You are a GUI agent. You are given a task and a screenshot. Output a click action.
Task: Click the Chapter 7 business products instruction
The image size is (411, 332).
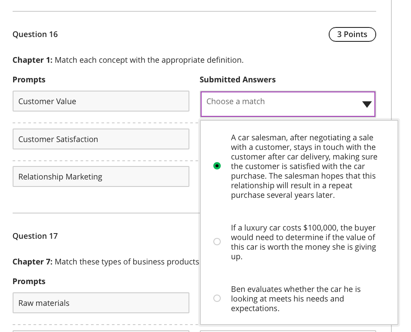[106, 261]
